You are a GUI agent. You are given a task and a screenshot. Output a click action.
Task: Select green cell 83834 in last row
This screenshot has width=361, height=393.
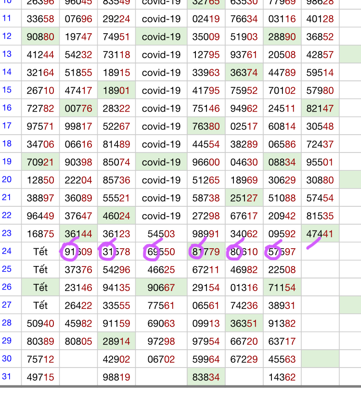click(206, 377)
